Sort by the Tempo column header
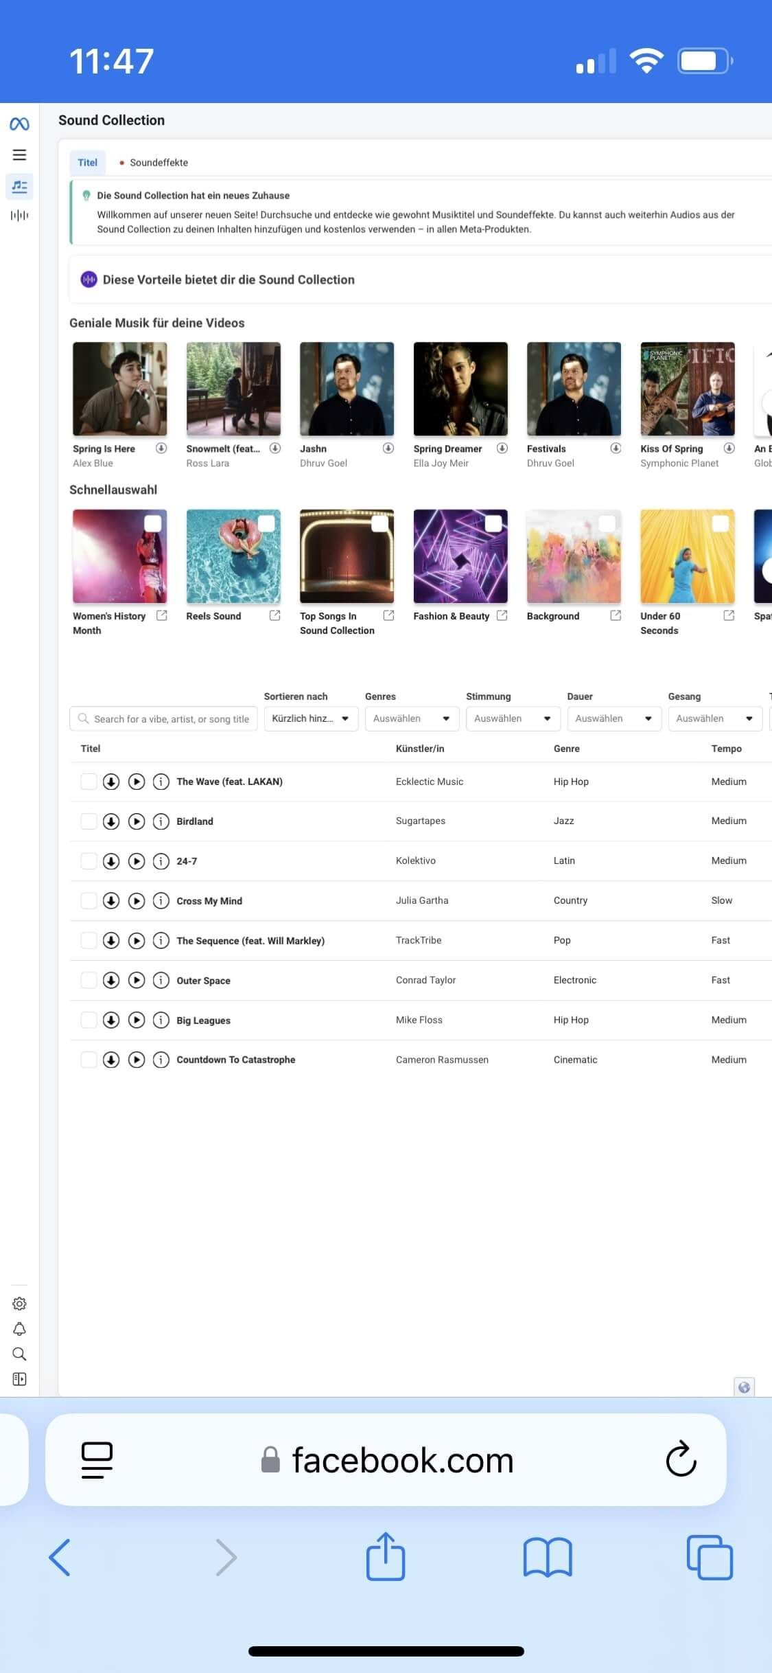772x1673 pixels. coord(726,749)
